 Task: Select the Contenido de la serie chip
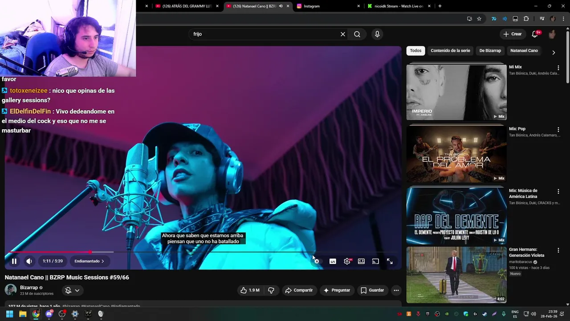point(450,51)
